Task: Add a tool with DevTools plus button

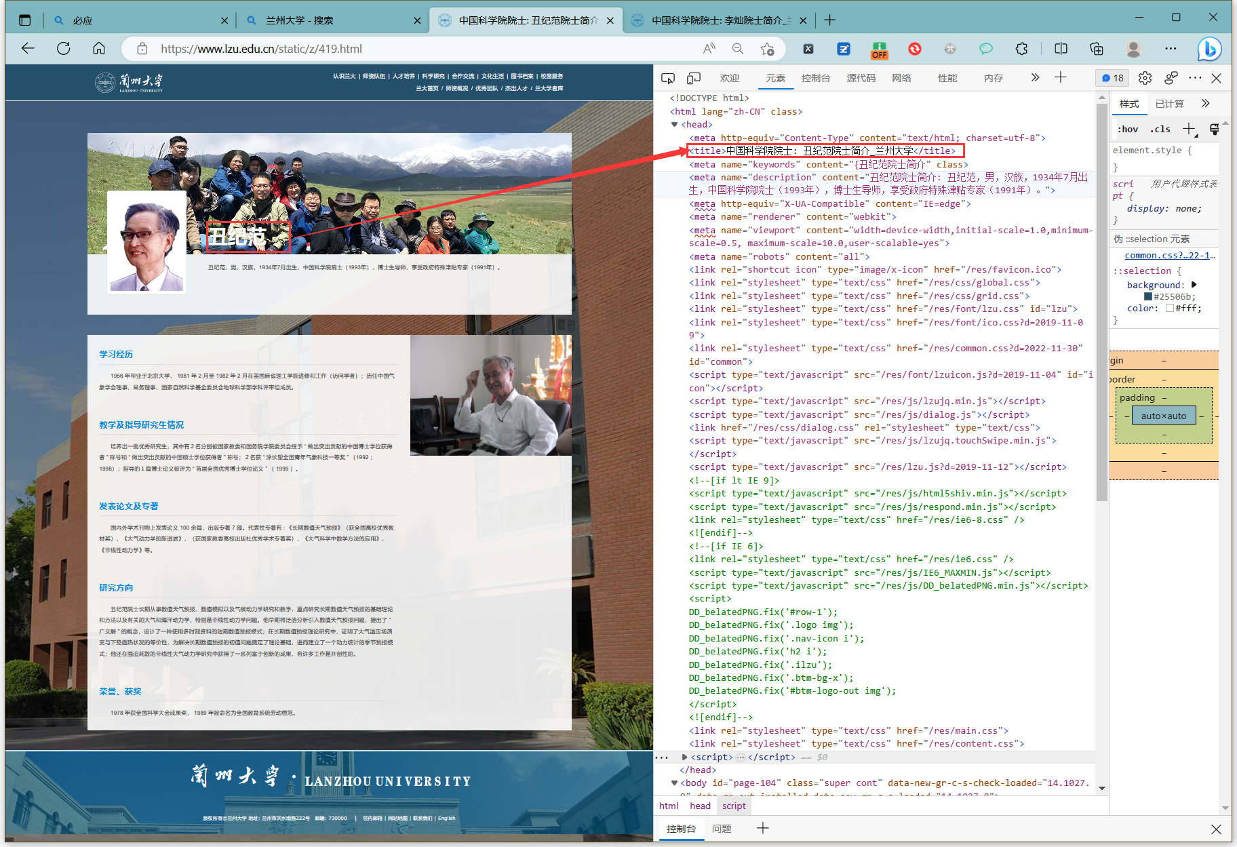Action: 1061,77
